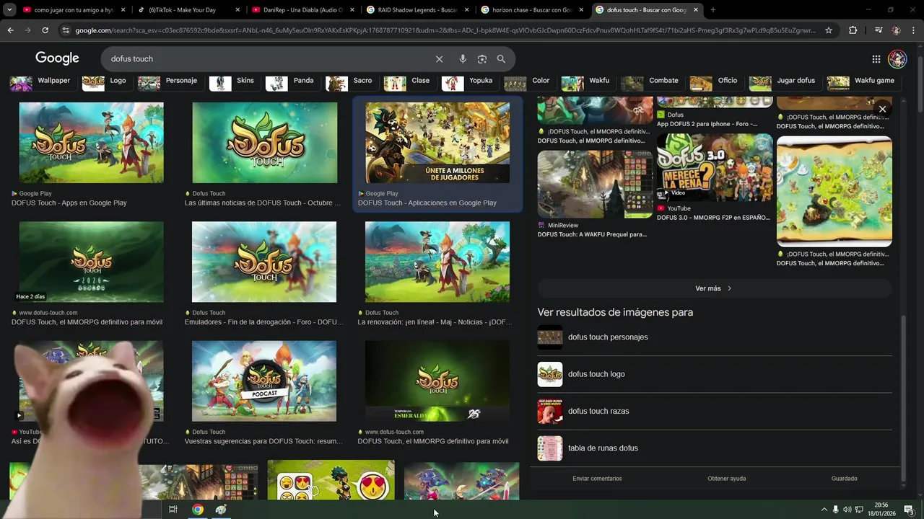Image resolution: width=924 pixels, height=519 pixels.
Task: Open the media control toolbar icon
Action: coord(879,30)
